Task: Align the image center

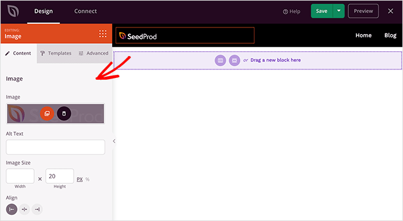Action: click(24, 209)
